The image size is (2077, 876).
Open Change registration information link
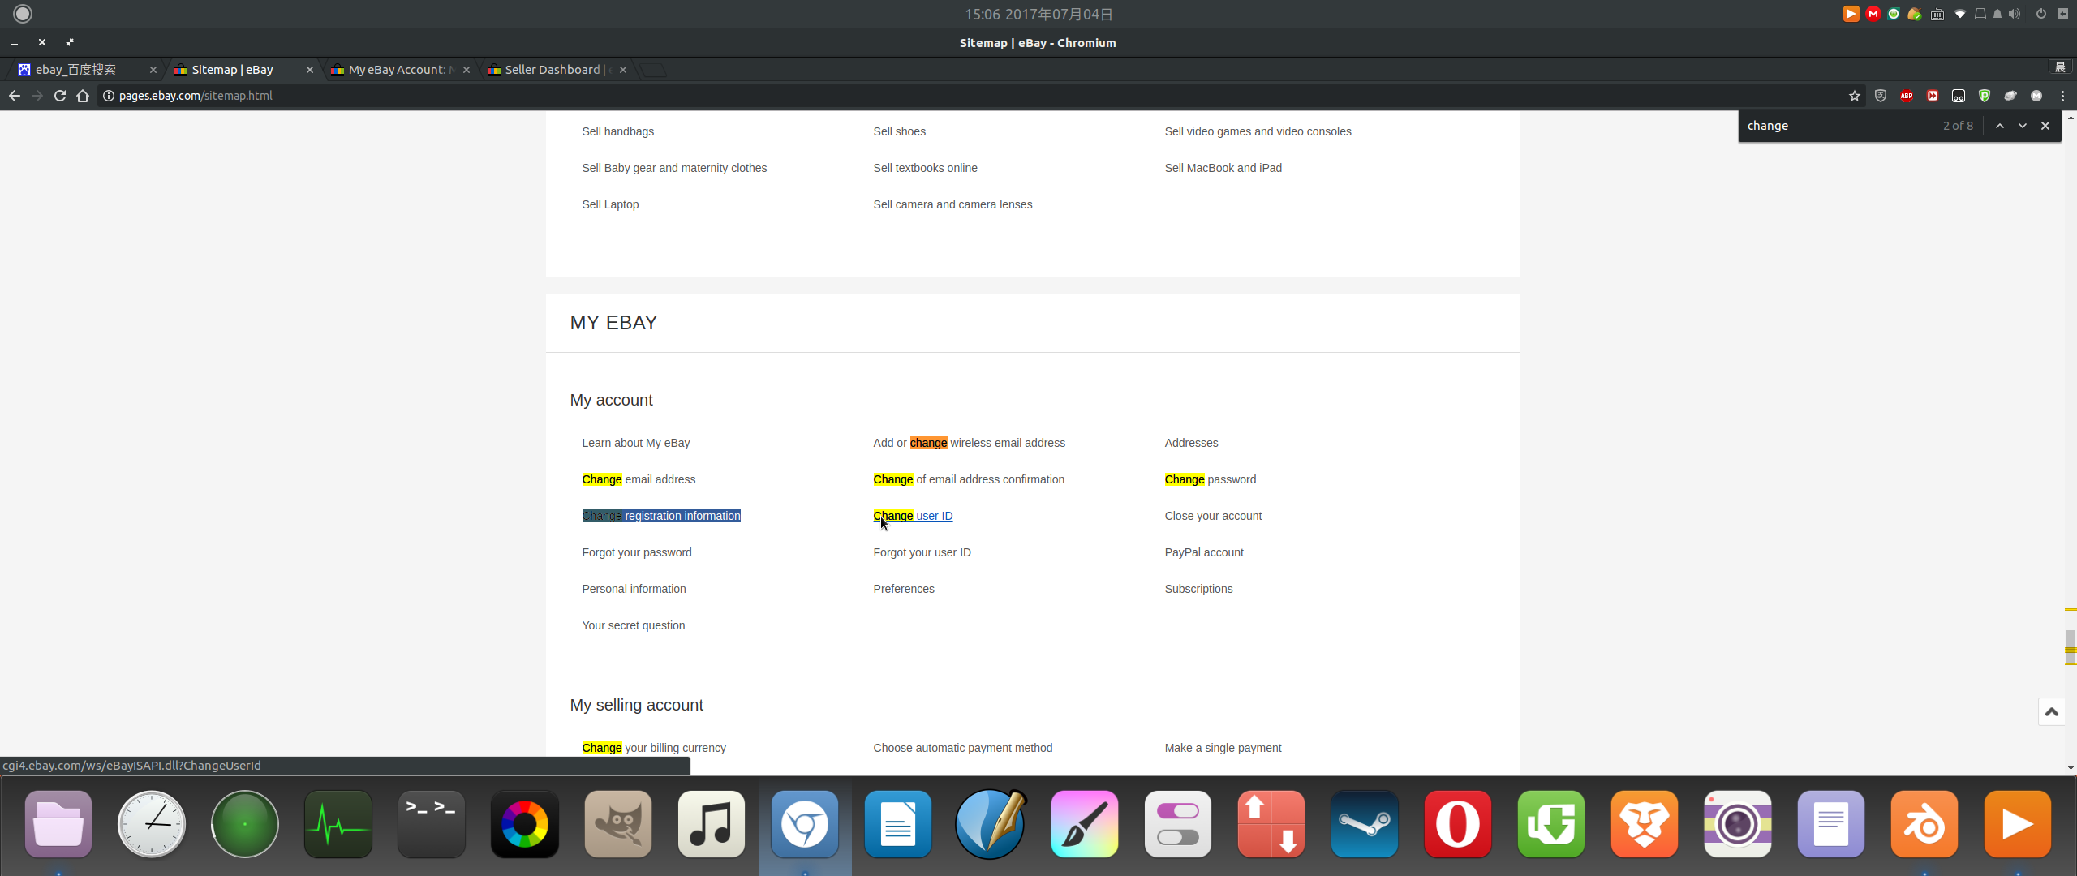tap(661, 516)
